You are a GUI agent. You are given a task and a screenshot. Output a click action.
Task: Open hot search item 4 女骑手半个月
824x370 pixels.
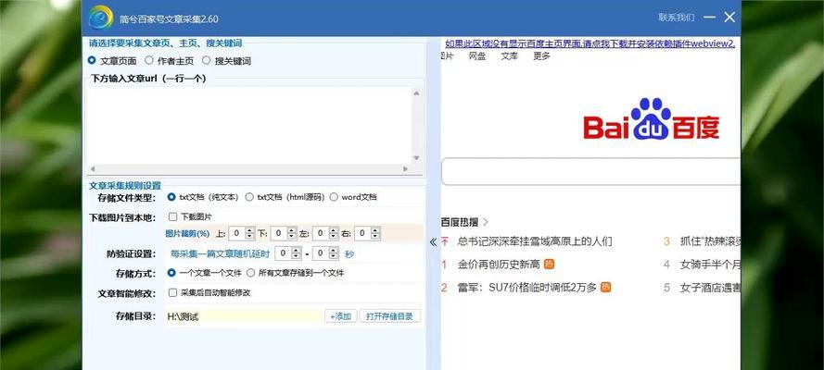(x=710, y=265)
